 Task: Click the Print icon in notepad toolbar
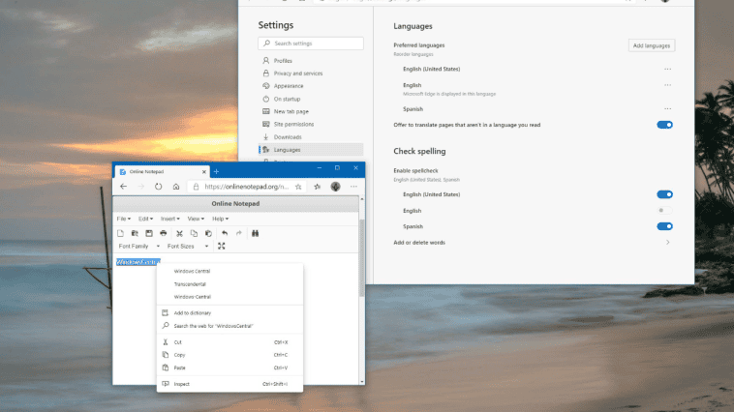tap(164, 233)
